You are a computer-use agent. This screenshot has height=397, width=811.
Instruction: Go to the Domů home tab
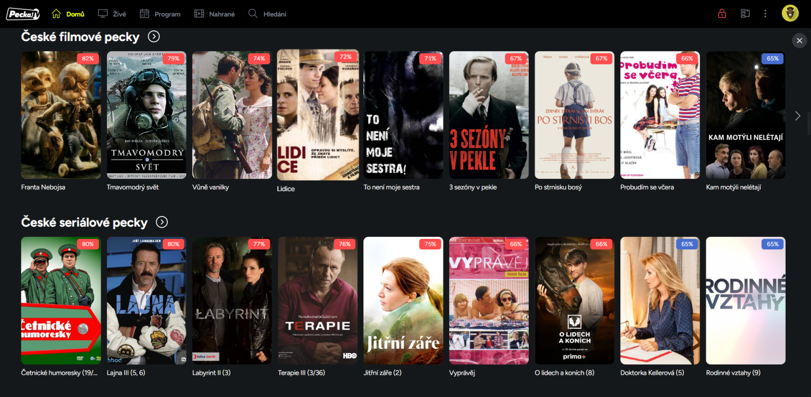pyautogui.click(x=68, y=14)
